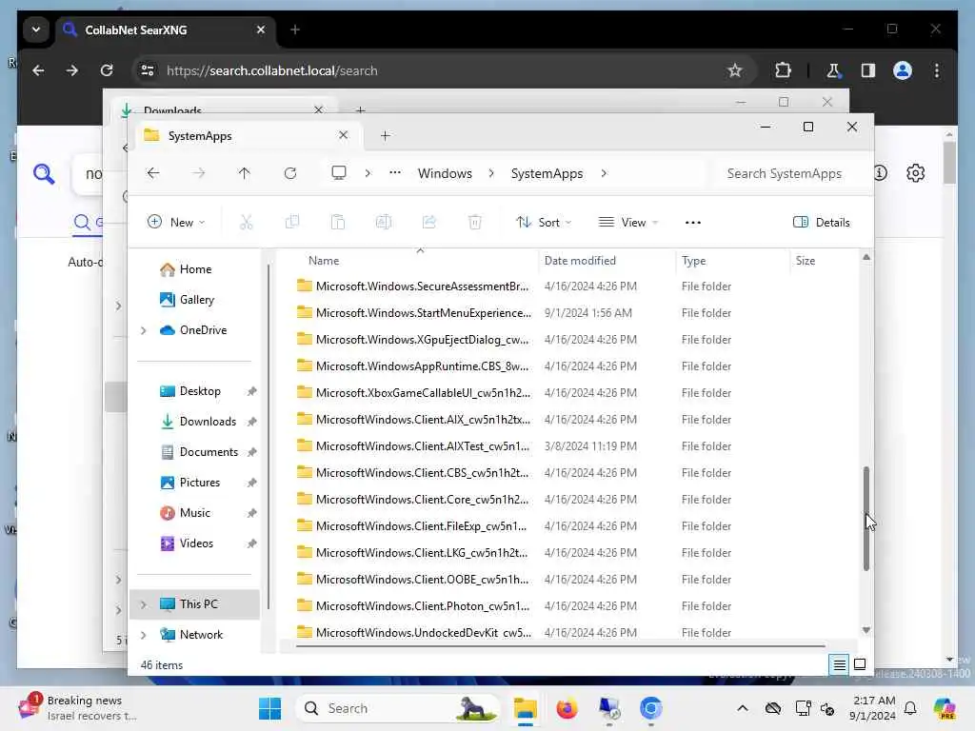The width and height of the screenshot is (975, 731).
Task: Click the Cut scissors icon
Action: click(x=247, y=222)
